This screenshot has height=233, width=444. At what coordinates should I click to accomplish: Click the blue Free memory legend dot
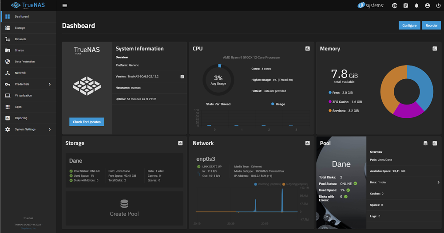[x=330, y=92]
